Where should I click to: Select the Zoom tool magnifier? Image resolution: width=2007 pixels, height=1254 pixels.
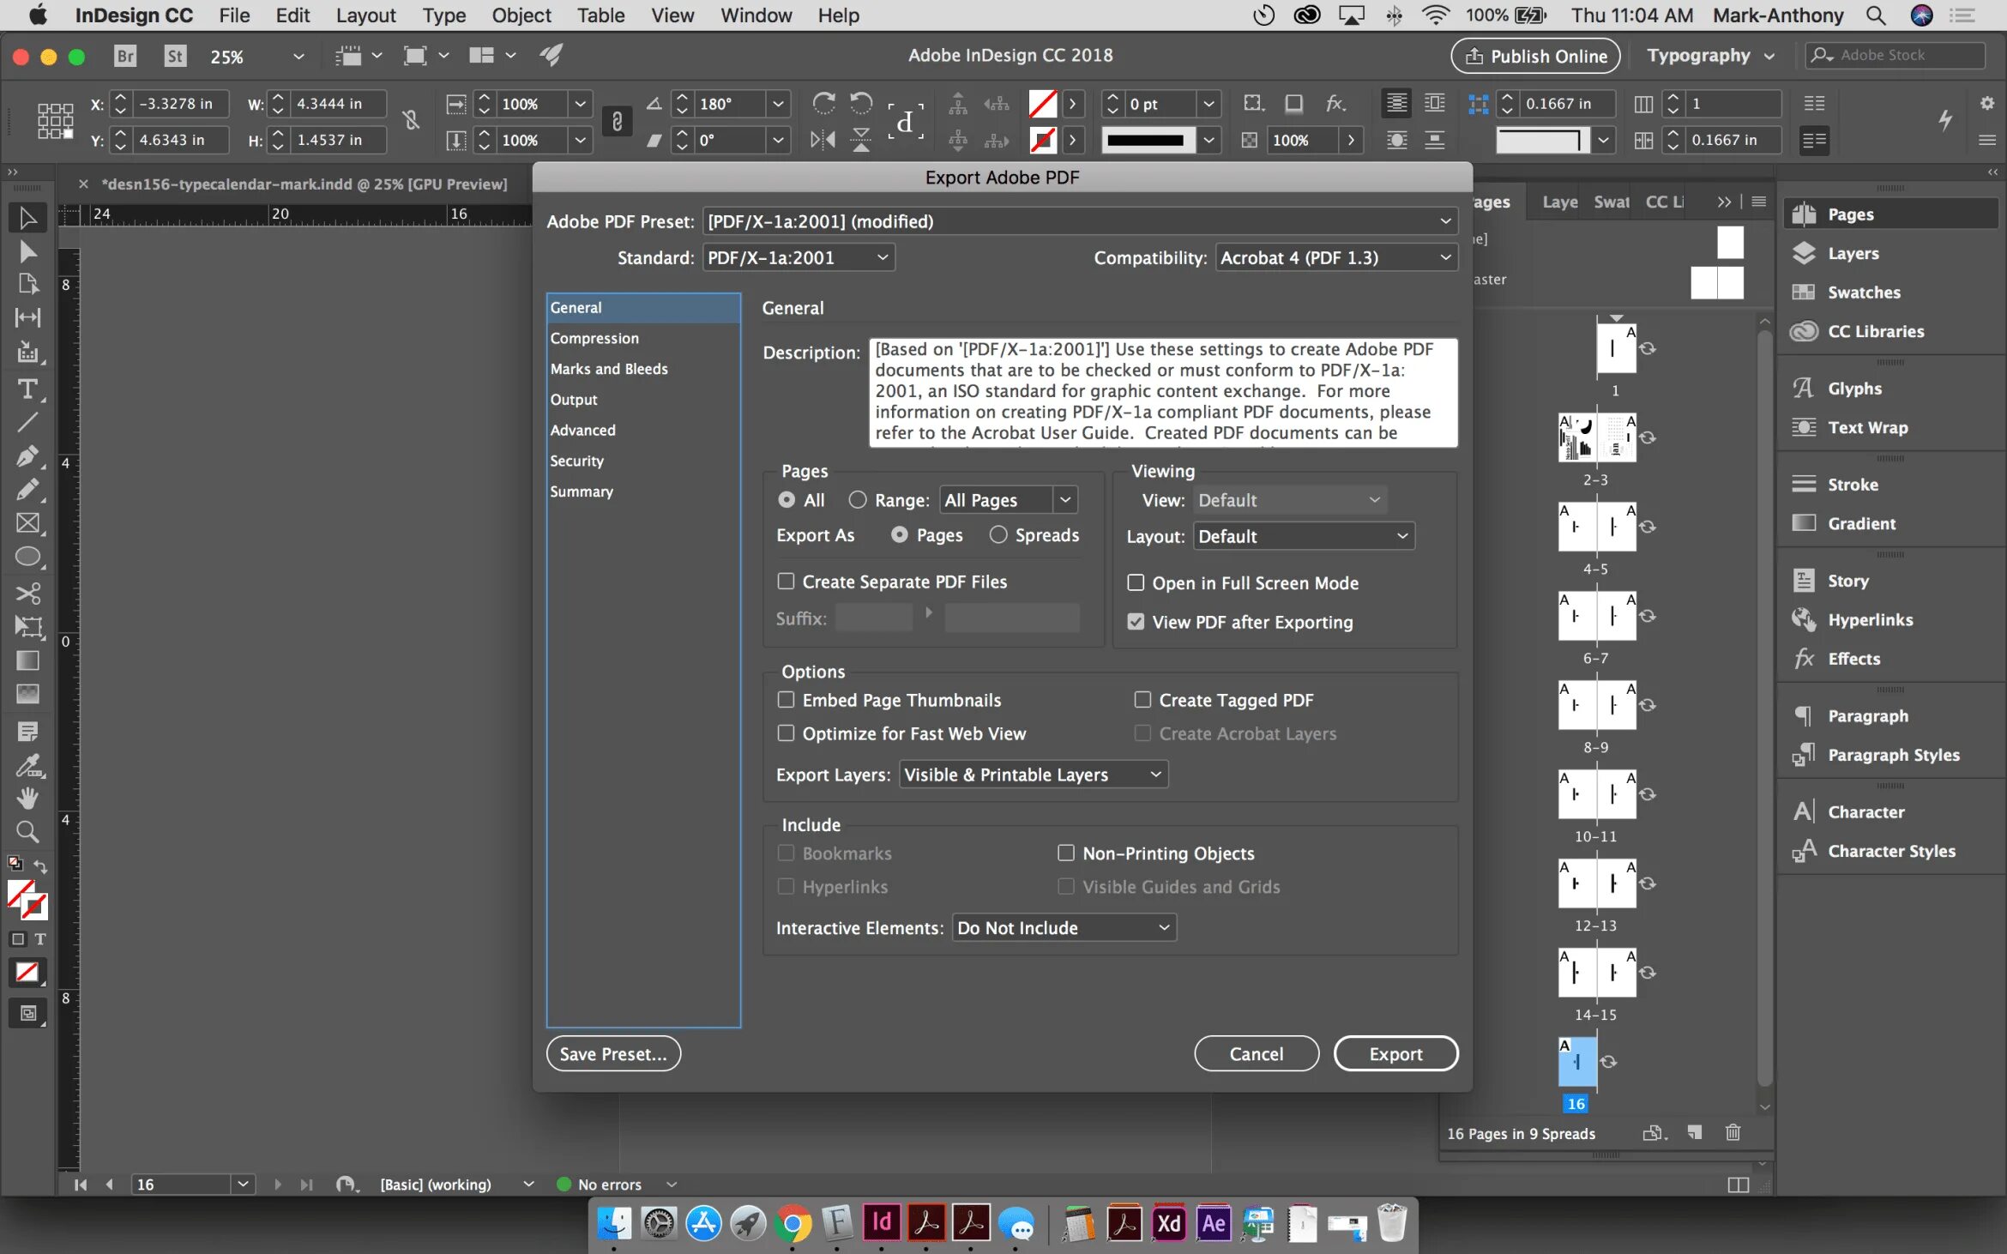pos(27,831)
